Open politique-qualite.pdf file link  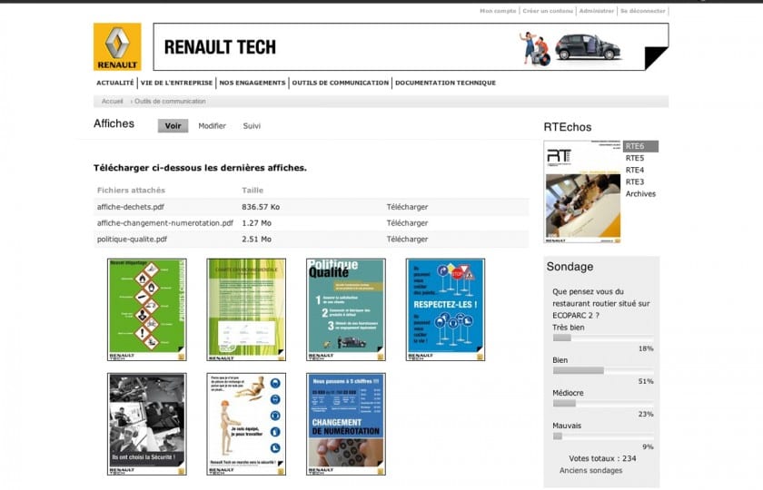(132, 240)
